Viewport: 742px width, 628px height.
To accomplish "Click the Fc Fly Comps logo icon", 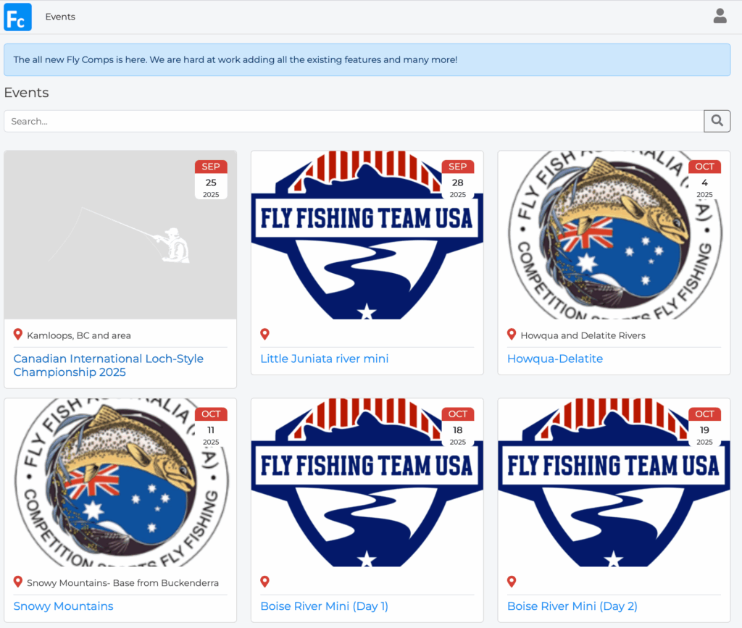I will click(17, 17).
